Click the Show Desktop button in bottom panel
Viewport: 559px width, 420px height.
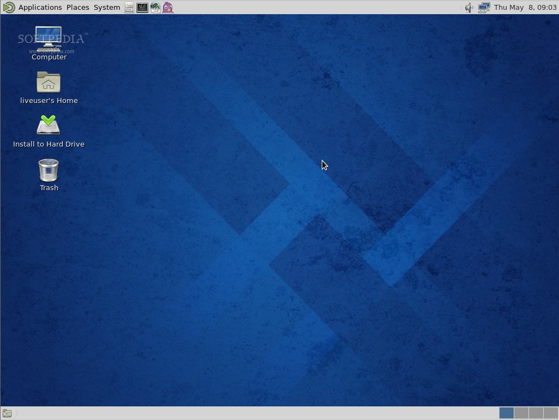click(7, 413)
